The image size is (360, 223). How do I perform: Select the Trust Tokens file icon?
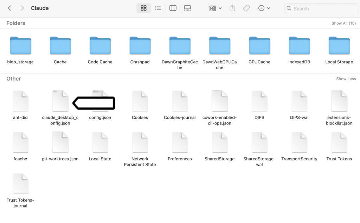tap(339, 142)
